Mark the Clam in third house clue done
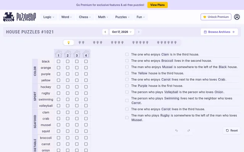 pos(127,54)
